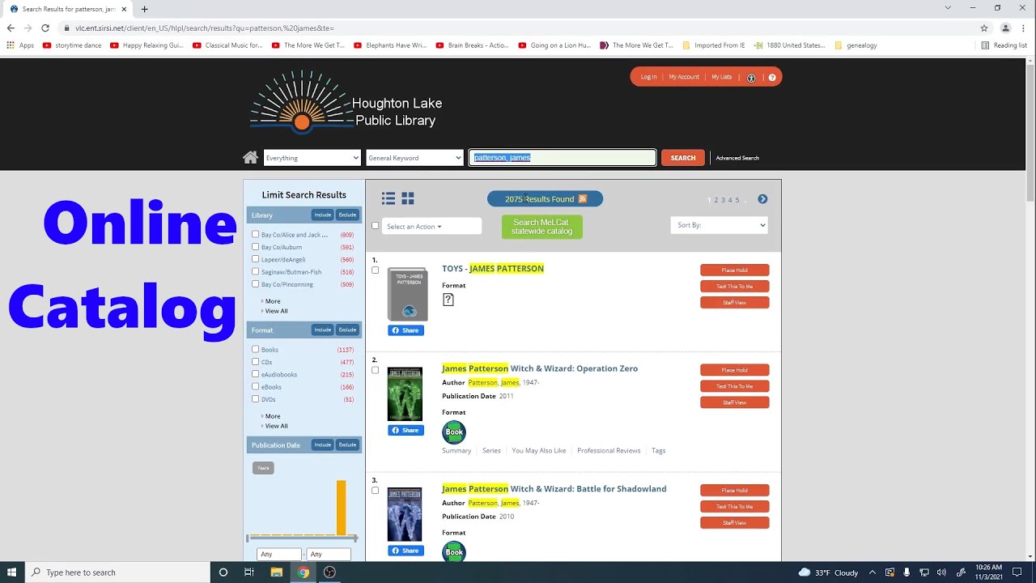Open Witch & Wizard Operation Zero cover thumbnail
The image size is (1036, 583).
405,394
